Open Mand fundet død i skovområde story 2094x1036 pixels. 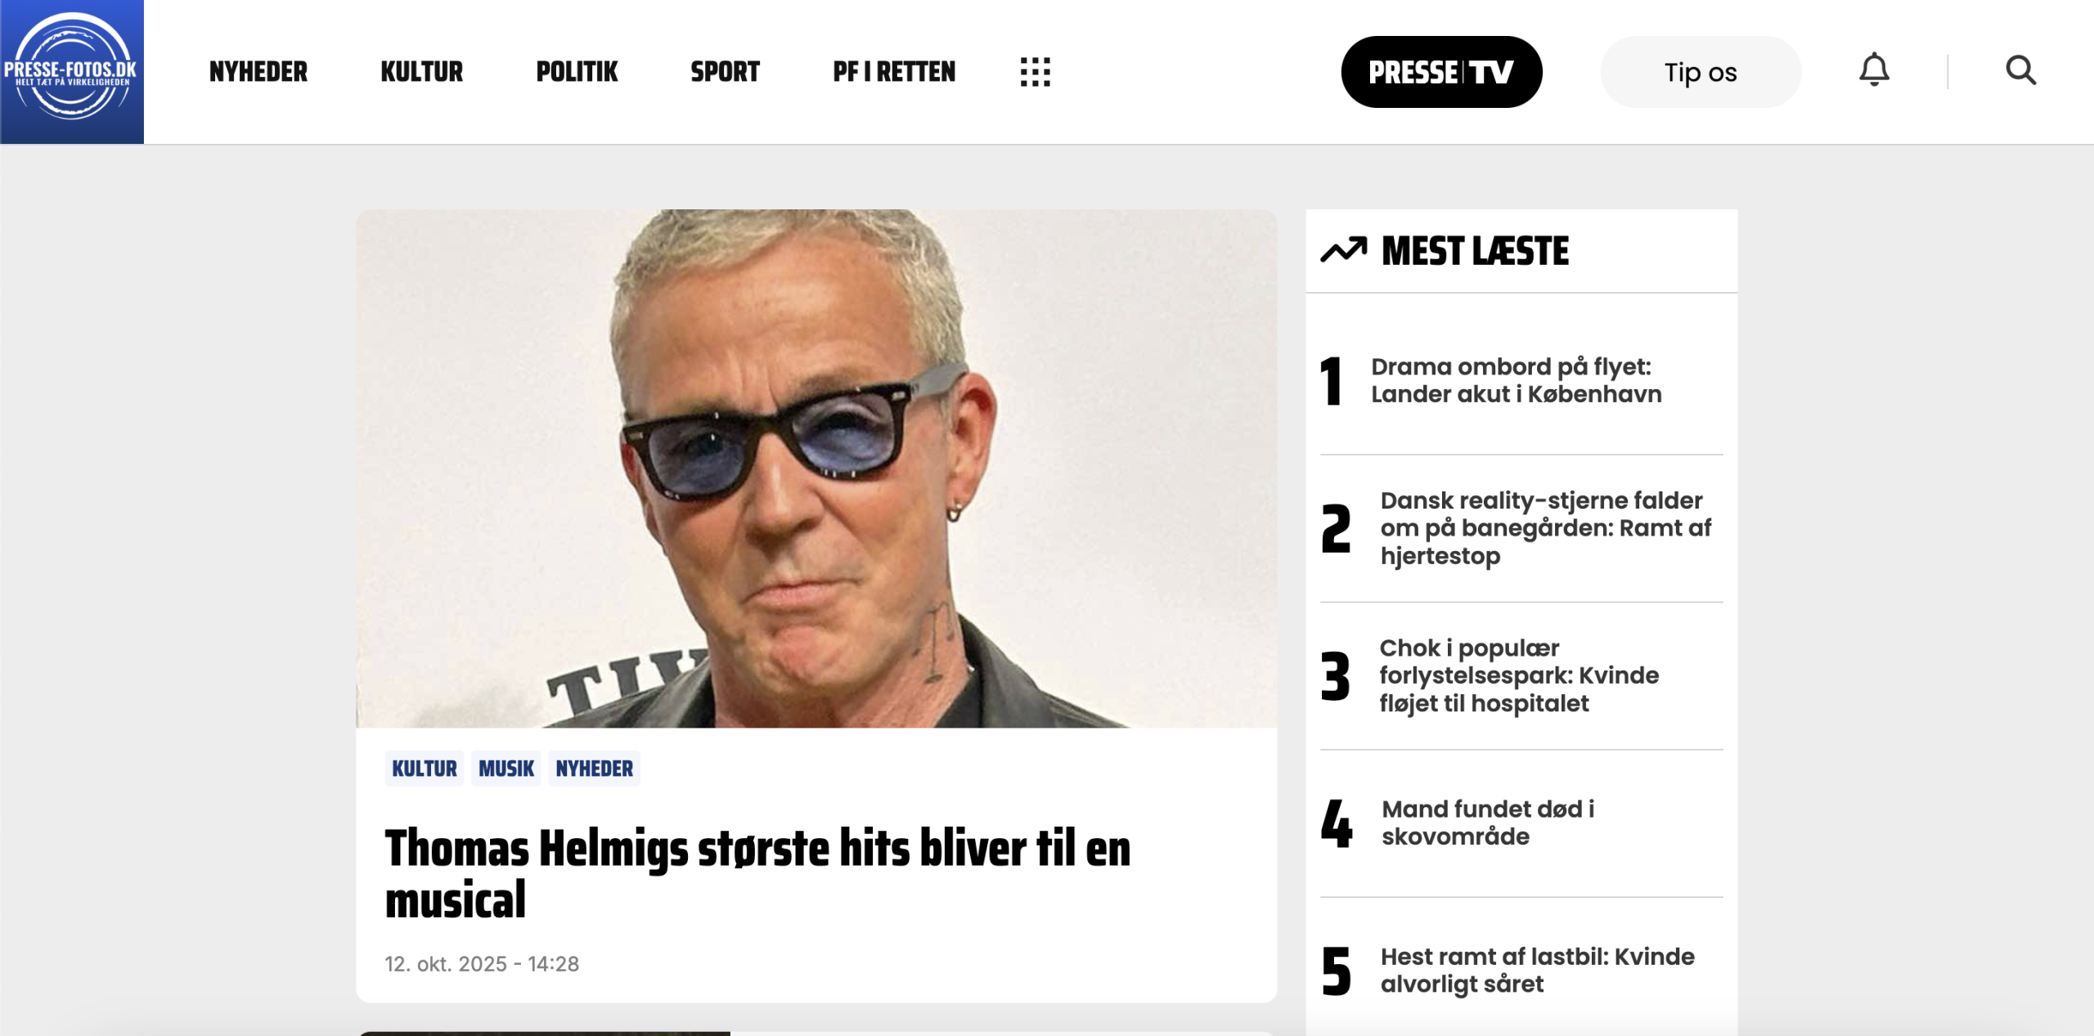[1488, 823]
